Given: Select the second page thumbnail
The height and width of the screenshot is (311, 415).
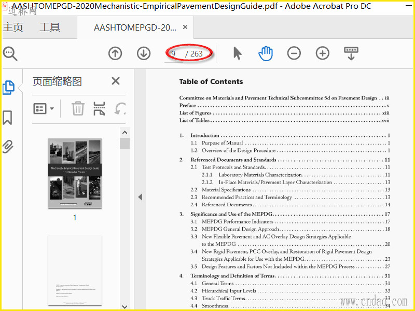Looking at the screenshot, I should tap(75, 270).
